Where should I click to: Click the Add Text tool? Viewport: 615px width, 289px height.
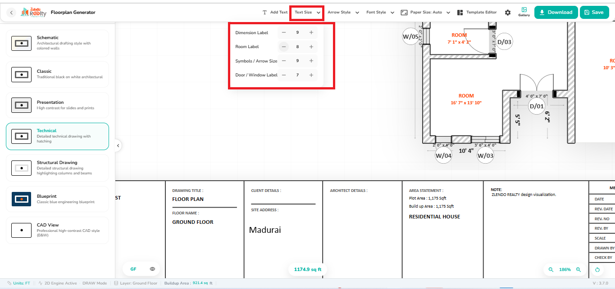(x=275, y=13)
